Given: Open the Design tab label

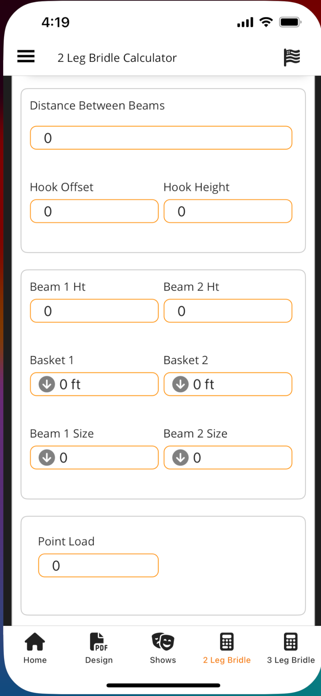Looking at the screenshot, I should coord(99,660).
